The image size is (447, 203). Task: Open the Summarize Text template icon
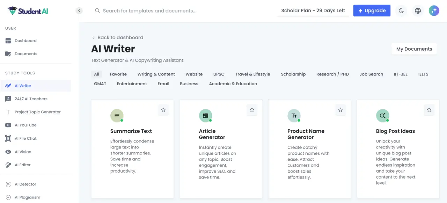point(117,116)
